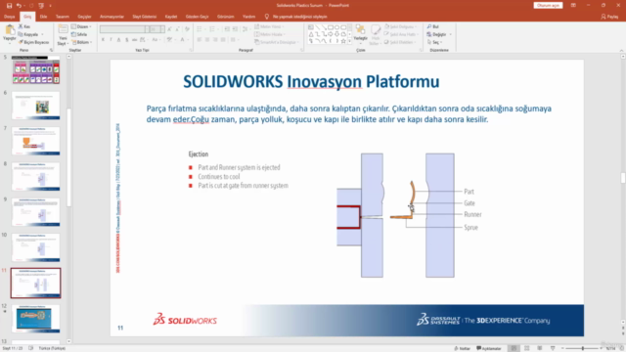Select the rectangle shape in shapes gallery
Image resolution: width=626 pixels, height=352 pixels.
331,27
